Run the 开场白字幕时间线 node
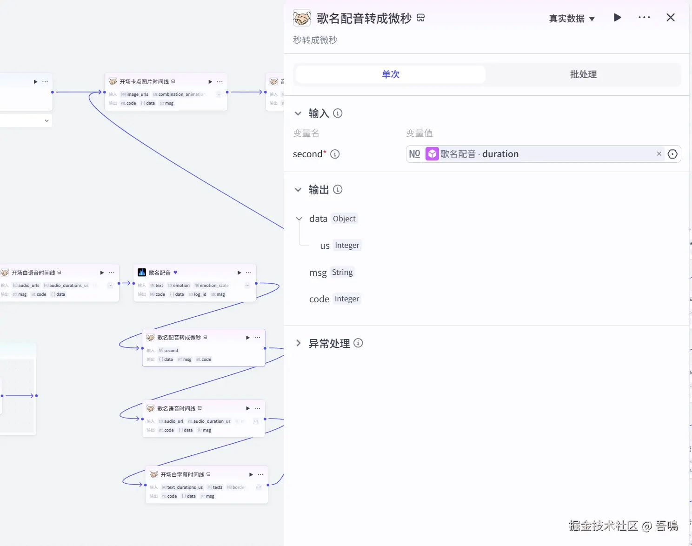The height and width of the screenshot is (546, 692). [251, 475]
